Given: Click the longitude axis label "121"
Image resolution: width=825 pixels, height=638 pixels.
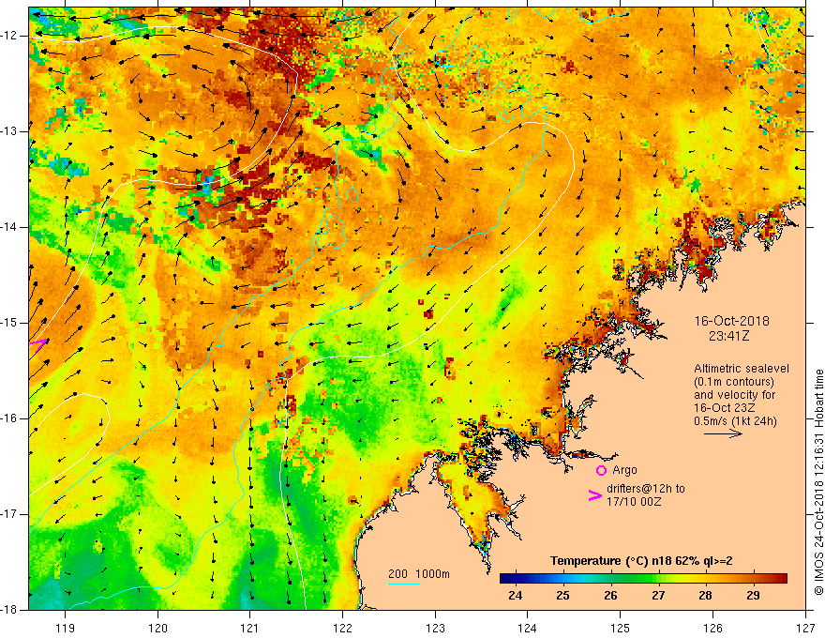Looking at the screenshot, I should 250,628.
